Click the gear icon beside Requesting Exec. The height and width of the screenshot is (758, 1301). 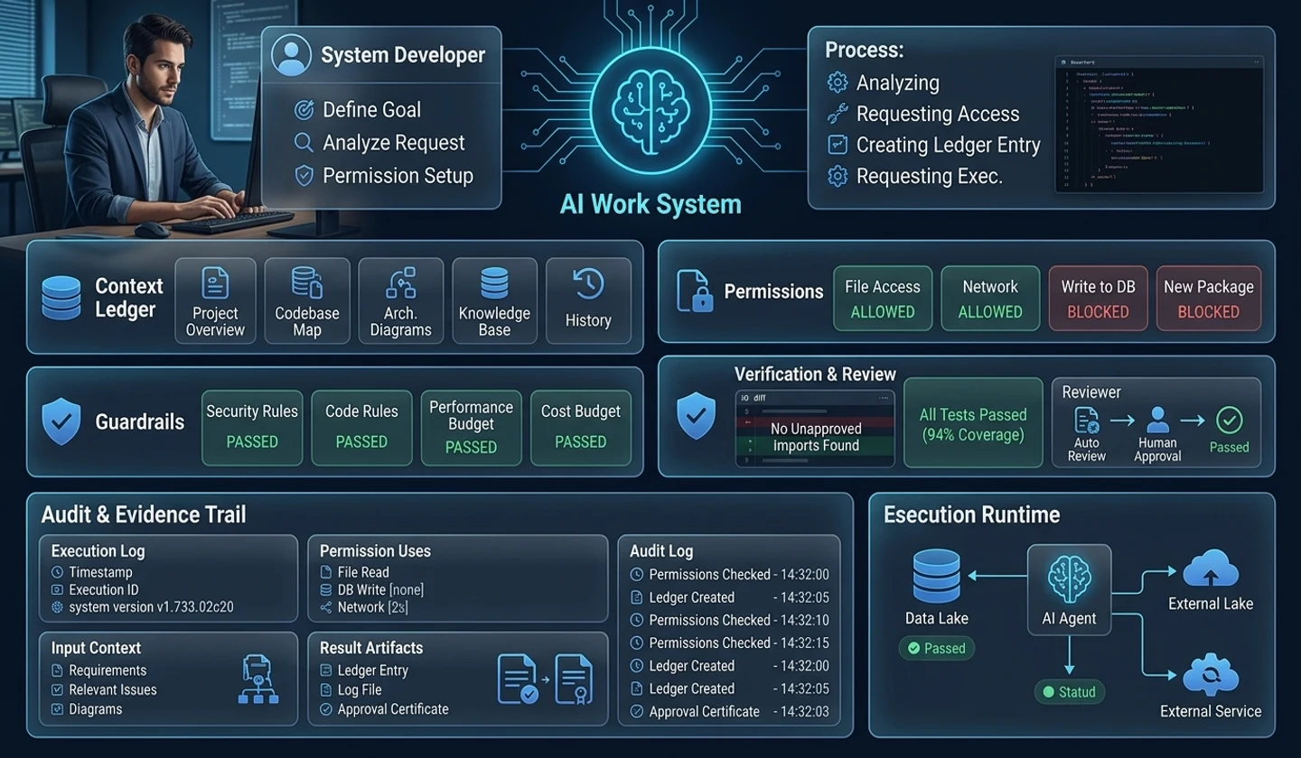coord(838,176)
